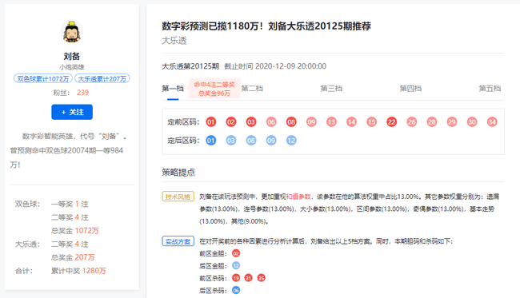Image resolution: width=520 pixels, height=298 pixels.
Task: Select the 第一档 tab
Action: coord(173,89)
